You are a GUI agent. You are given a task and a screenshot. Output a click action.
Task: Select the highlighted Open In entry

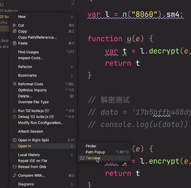click(43, 146)
